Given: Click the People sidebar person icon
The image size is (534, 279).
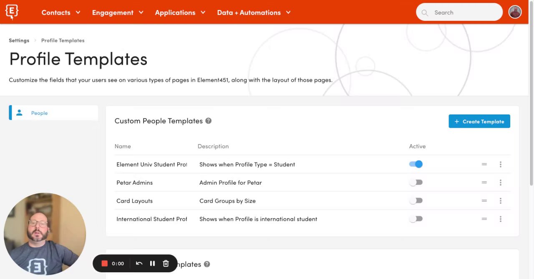Looking at the screenshot, I should pyautogui.click(x=19, y=113).
